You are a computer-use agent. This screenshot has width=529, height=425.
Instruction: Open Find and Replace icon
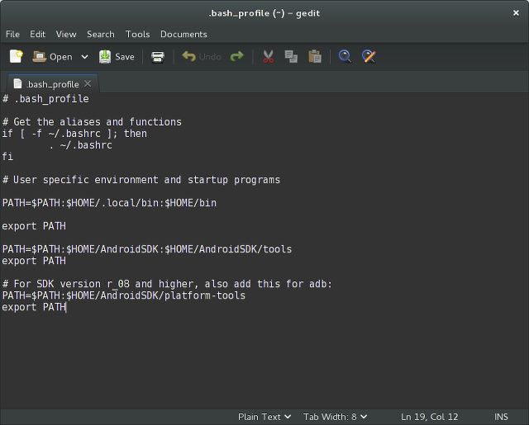click(x=369, y=57)
